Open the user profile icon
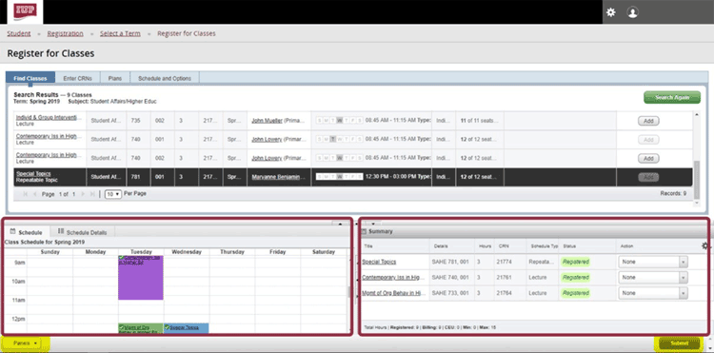714x353 pixels. 632,12
